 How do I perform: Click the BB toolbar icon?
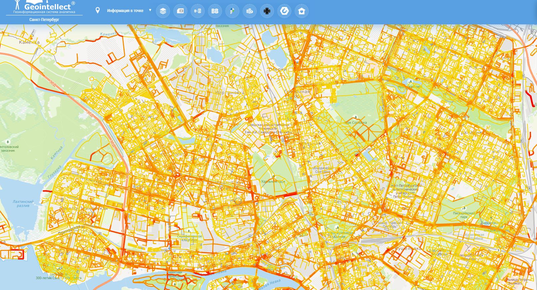point(215,11)
